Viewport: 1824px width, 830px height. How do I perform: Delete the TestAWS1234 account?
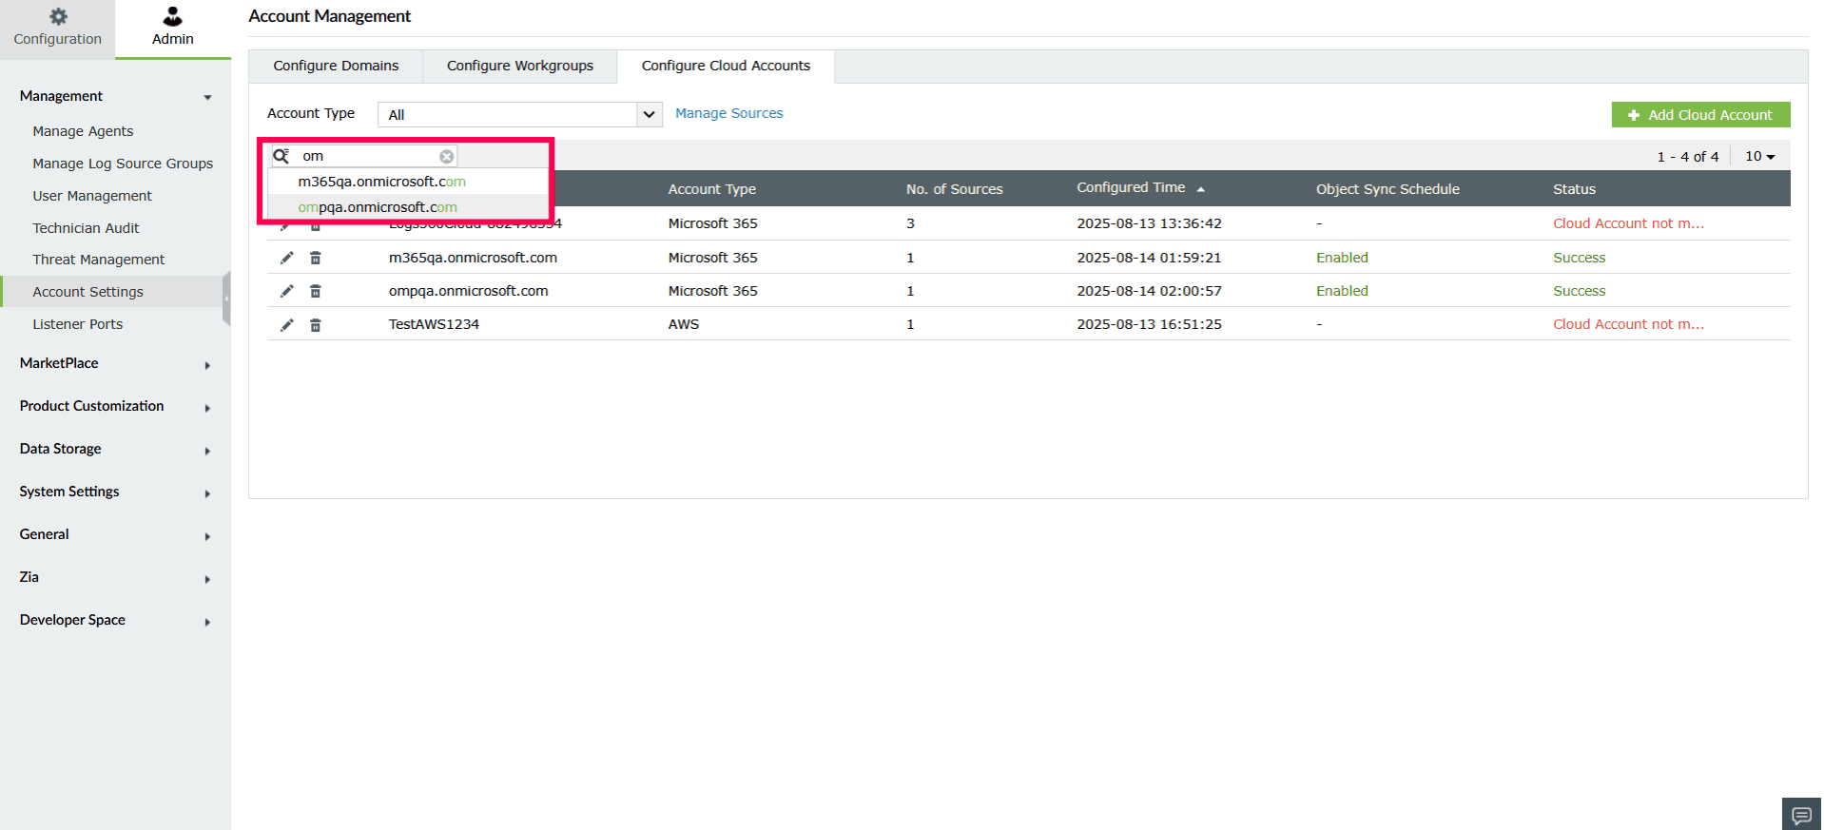click(316, 325)
